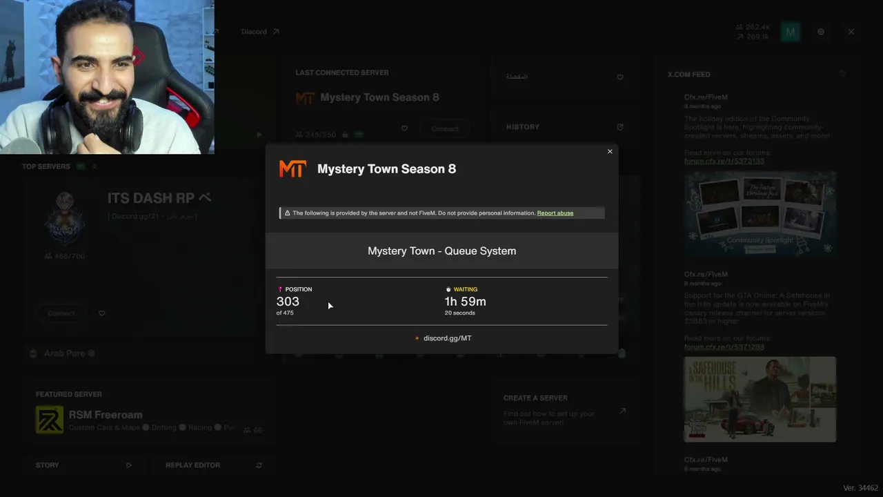Image resolution: width=883 pixels, height=497 pixels.
Task: Click the Ver. 34462 version label
Action: (x=861, y=488)
